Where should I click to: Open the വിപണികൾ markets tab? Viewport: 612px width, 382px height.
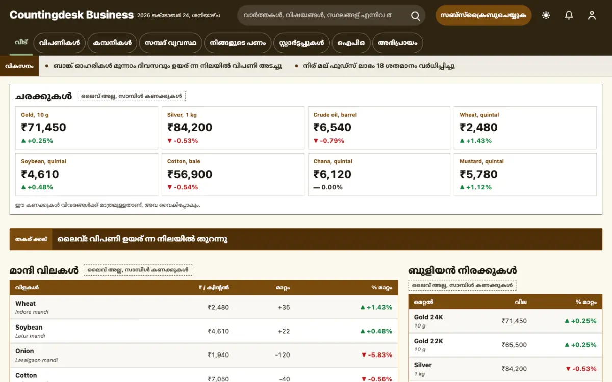[59, 43]
